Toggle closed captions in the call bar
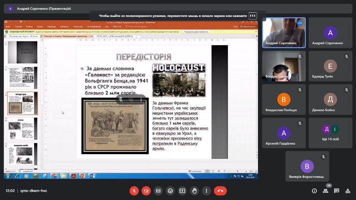This screenshot has height=200, width=356. 158,191
